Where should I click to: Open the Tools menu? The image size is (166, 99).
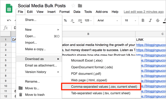click(x=88, y=12)
